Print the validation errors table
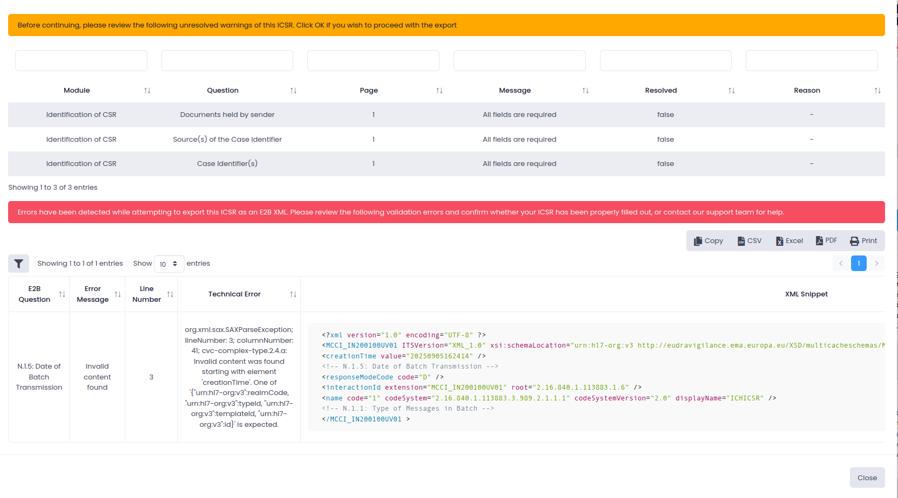This screenshot has height=498, width=898. pyautogui.click(x=863, y=241)
